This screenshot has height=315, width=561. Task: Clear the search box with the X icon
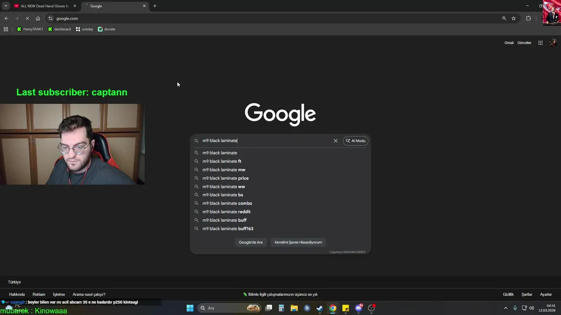click(x=336, y=141)
